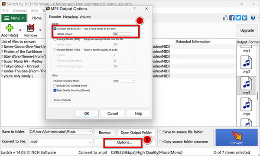The height and width of the screenshot is (156, 260).
Task: Expand the Save to folder path dropdown
Action: coord(90,132)
